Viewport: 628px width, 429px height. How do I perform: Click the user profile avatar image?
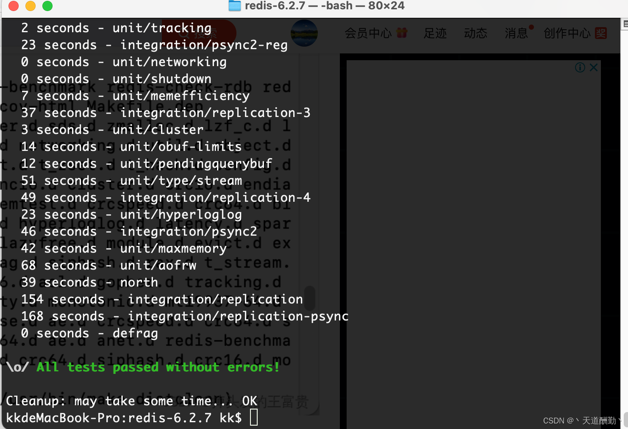click(304, 33)
